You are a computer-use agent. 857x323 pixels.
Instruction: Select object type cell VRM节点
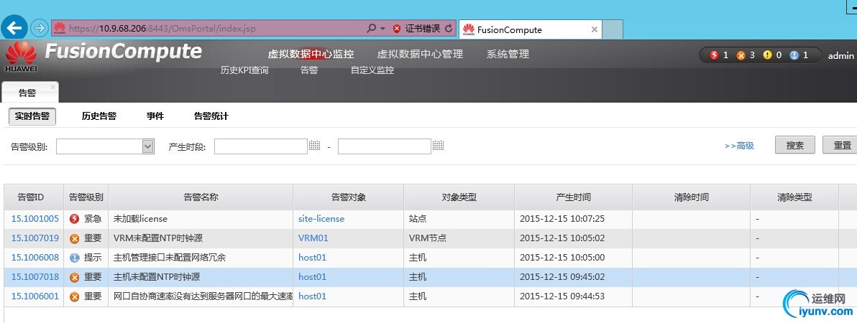pyautogui.click(x=427, y=238)
